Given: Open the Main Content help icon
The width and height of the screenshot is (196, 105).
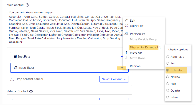Looking at the screenshot, I should [27, 5].
